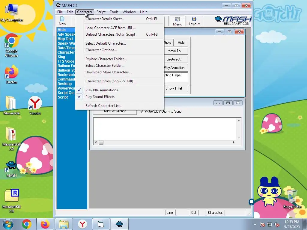Viewport: 307px width, 230px height.
Task: Open My Computer desktop icon
Action: tap(12, 13)
